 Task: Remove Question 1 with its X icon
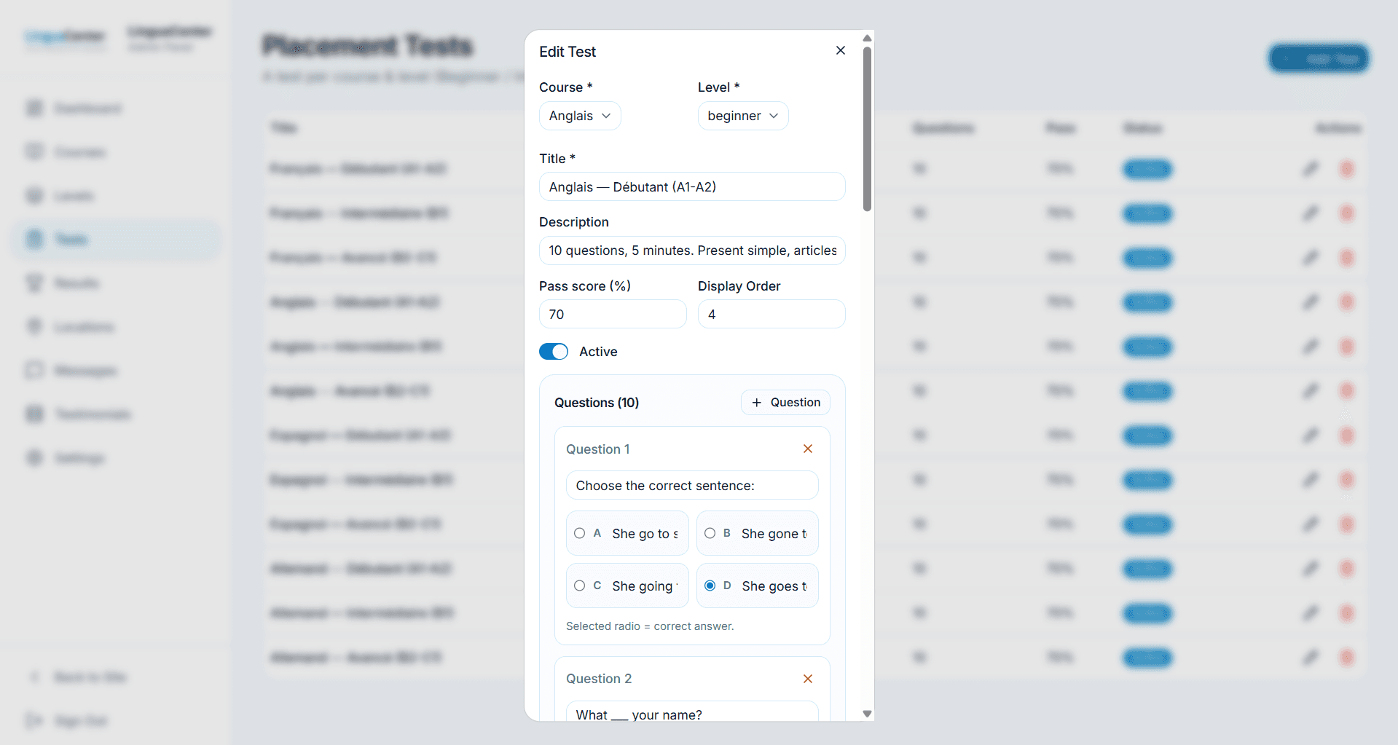[808, 449]
